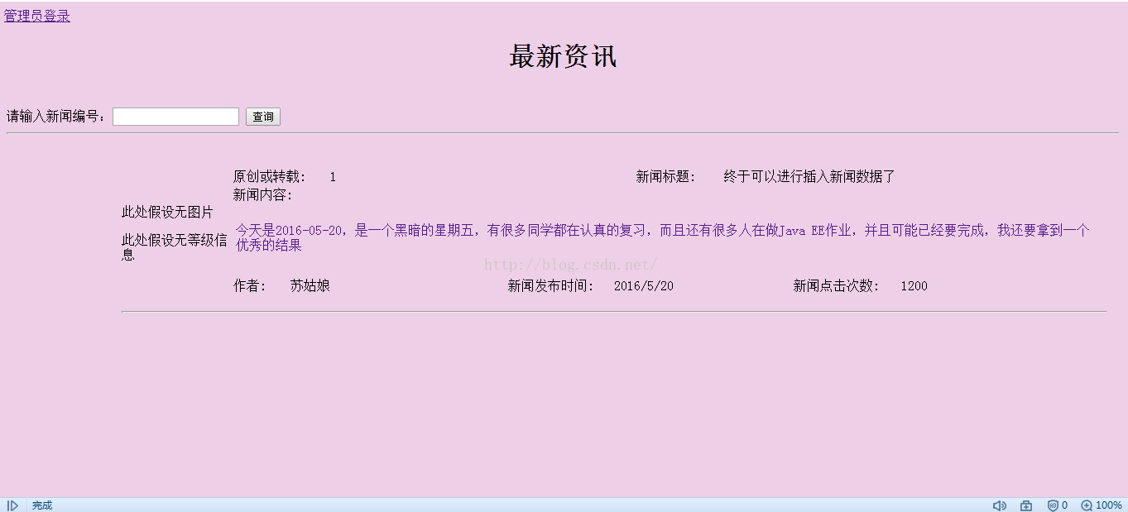Click the 完成 status text
This screenshot has height=512, width=1128.
[x=42, y=505]
